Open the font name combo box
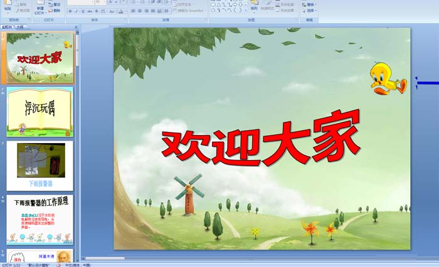439x267 pixels. coord(81,2)
